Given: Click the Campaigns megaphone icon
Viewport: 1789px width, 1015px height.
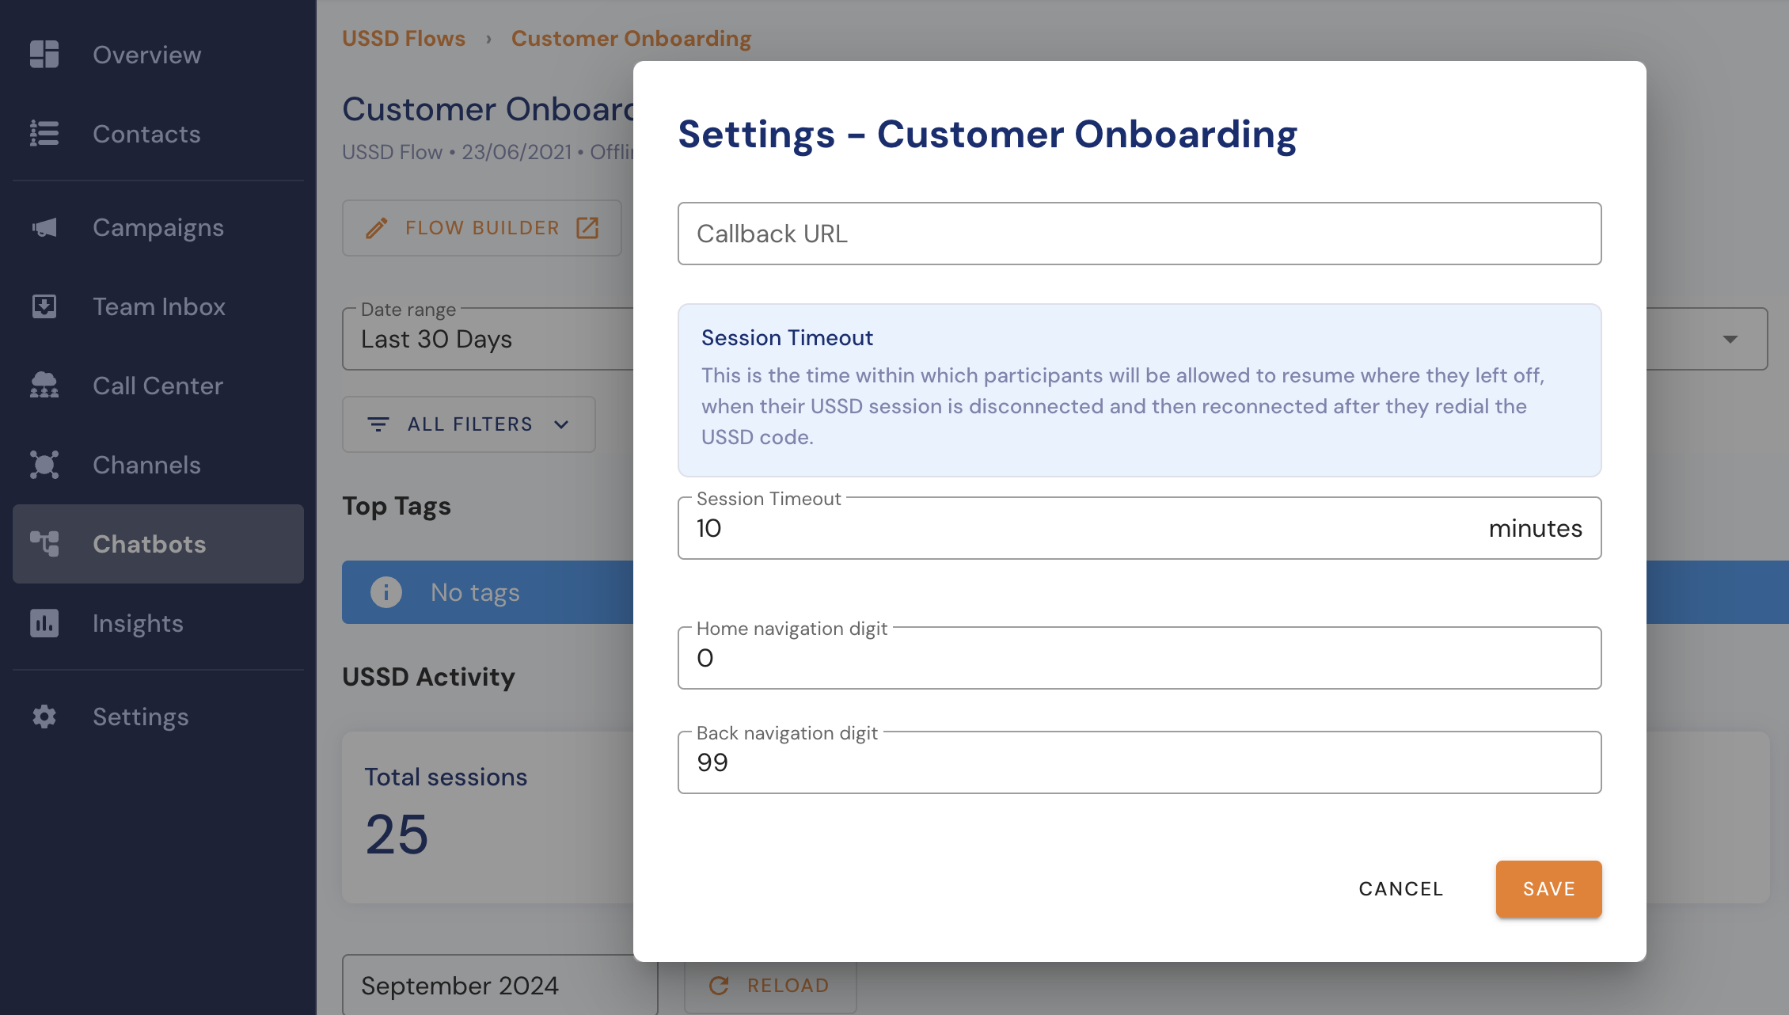Looking at the screenshot, I should pos(44,227).
